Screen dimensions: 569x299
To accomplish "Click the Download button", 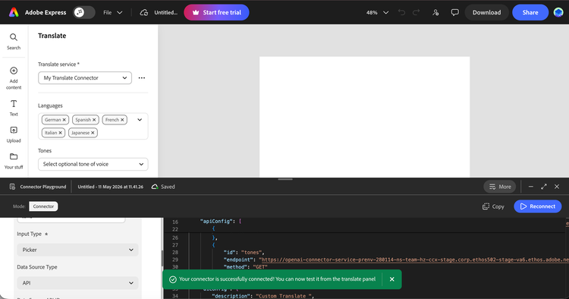I will point(486,12).
